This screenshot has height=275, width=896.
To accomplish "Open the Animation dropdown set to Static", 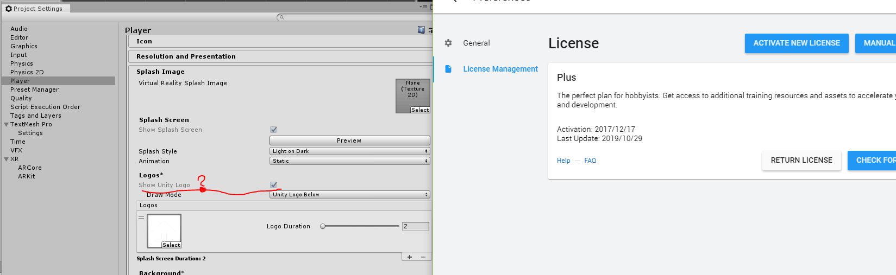I will pyautogui.click(x=349, y=161).
